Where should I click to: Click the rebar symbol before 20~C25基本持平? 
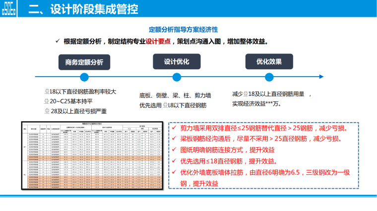[x=47, y=101]
